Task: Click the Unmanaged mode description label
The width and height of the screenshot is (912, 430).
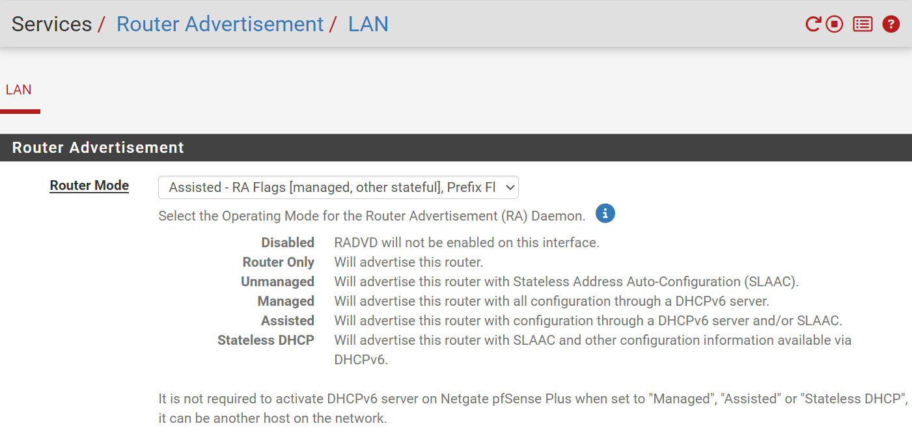Action: pos(277,282)
